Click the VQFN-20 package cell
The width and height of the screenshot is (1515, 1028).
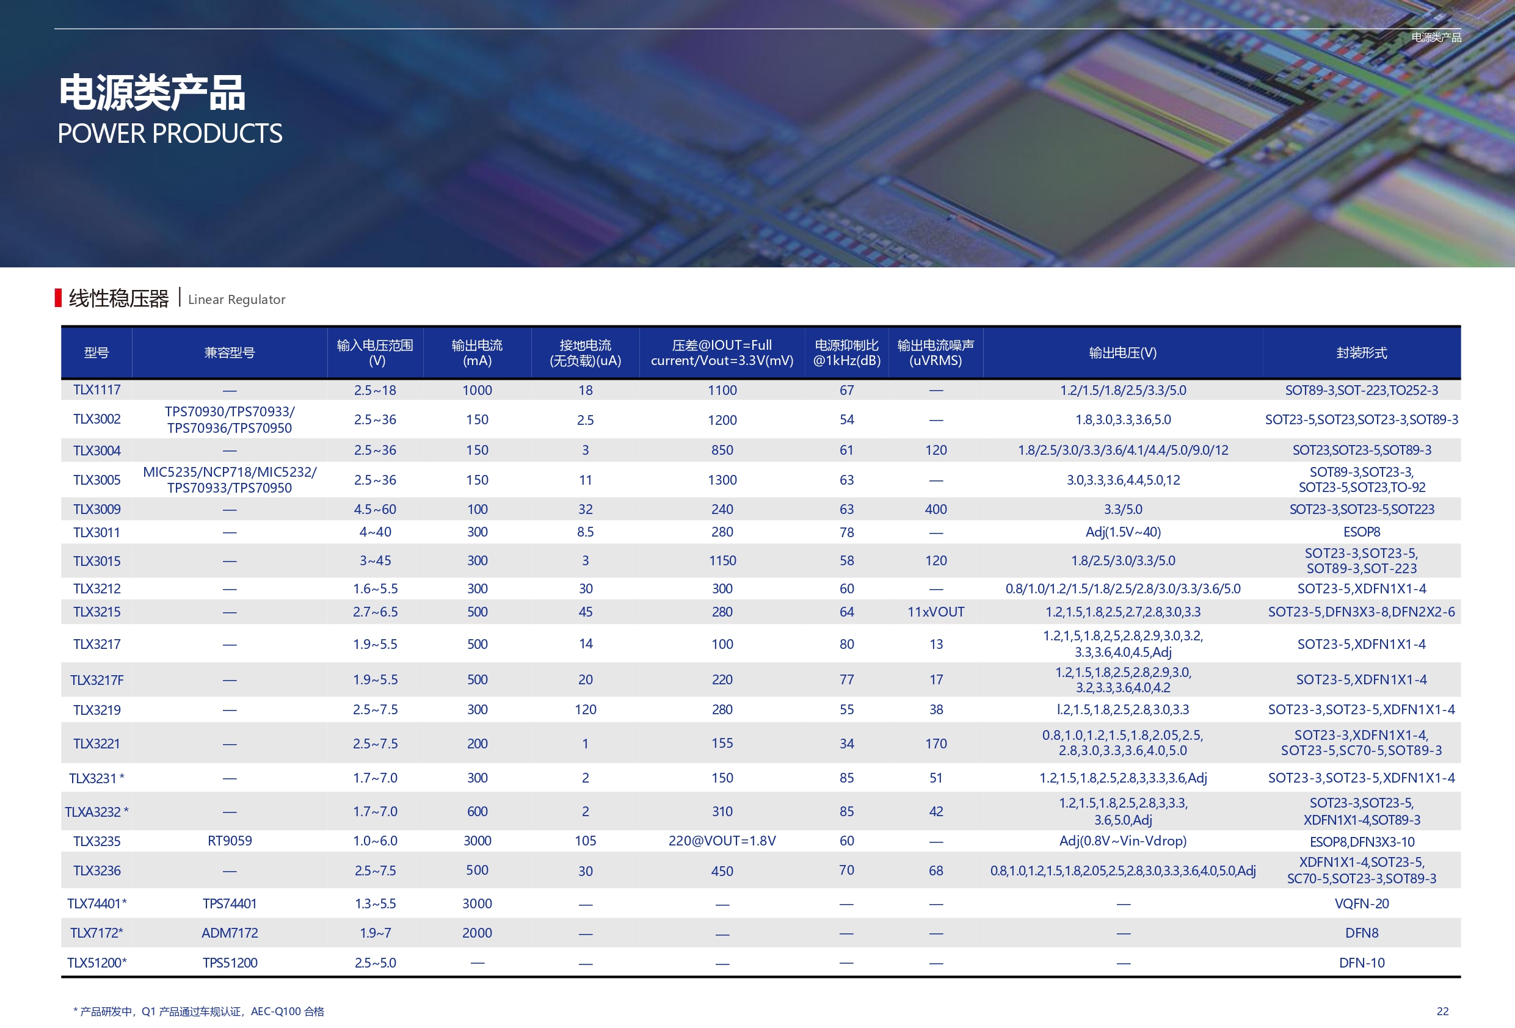pos(1361,903)
